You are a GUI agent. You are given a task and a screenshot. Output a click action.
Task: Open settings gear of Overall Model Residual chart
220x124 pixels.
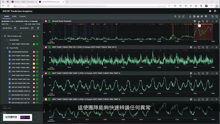pyautogui.click(x=195, y=21)
